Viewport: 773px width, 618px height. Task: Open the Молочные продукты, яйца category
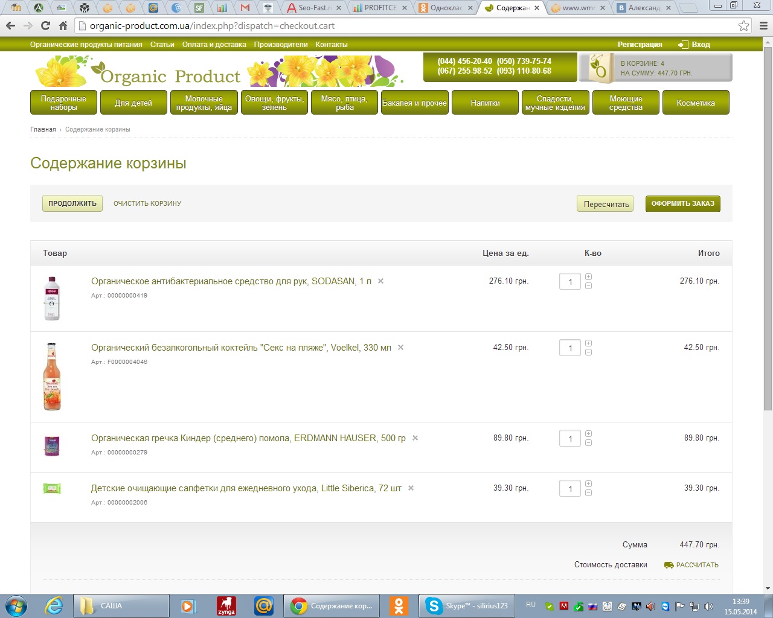[204, 103]
